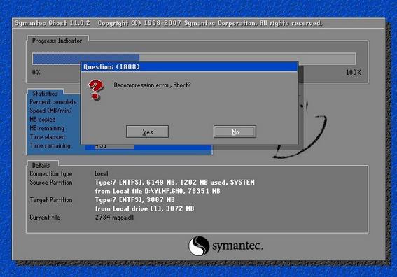Click the 'Local' connection value

click(x=102, y=173)
